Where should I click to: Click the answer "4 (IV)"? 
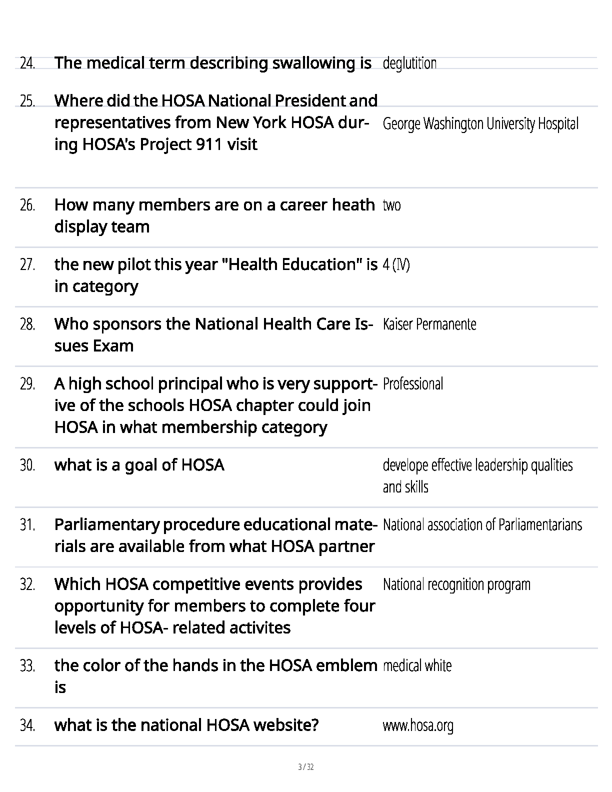click(396, 264)
